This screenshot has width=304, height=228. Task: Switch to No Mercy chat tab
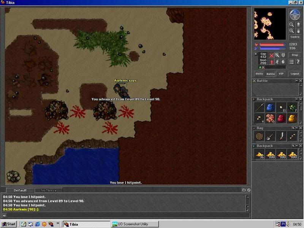49,190
